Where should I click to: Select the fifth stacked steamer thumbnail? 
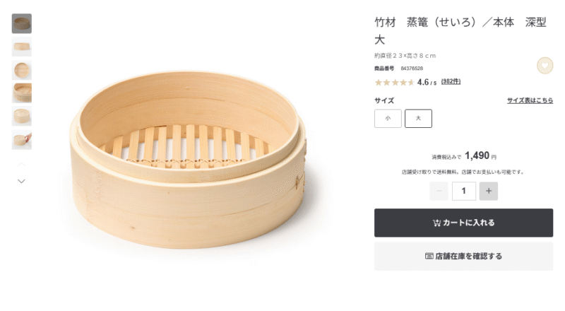pyautogui.click(x=22, y=116)
